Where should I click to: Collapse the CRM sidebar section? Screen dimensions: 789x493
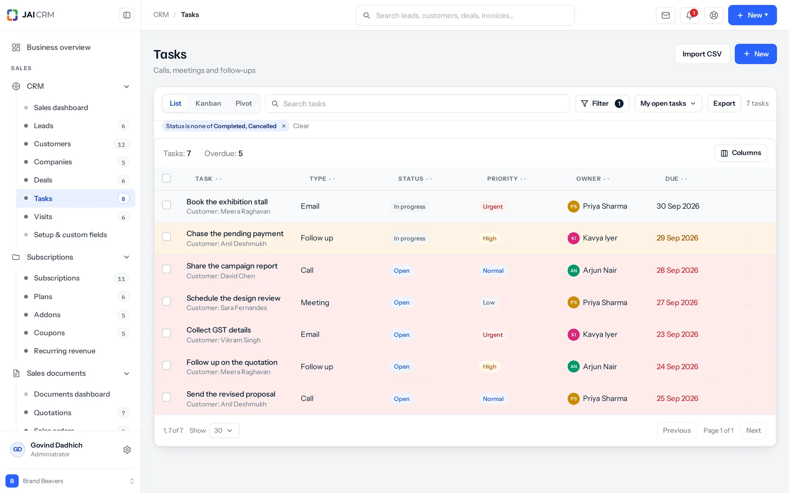coord(127,87)
